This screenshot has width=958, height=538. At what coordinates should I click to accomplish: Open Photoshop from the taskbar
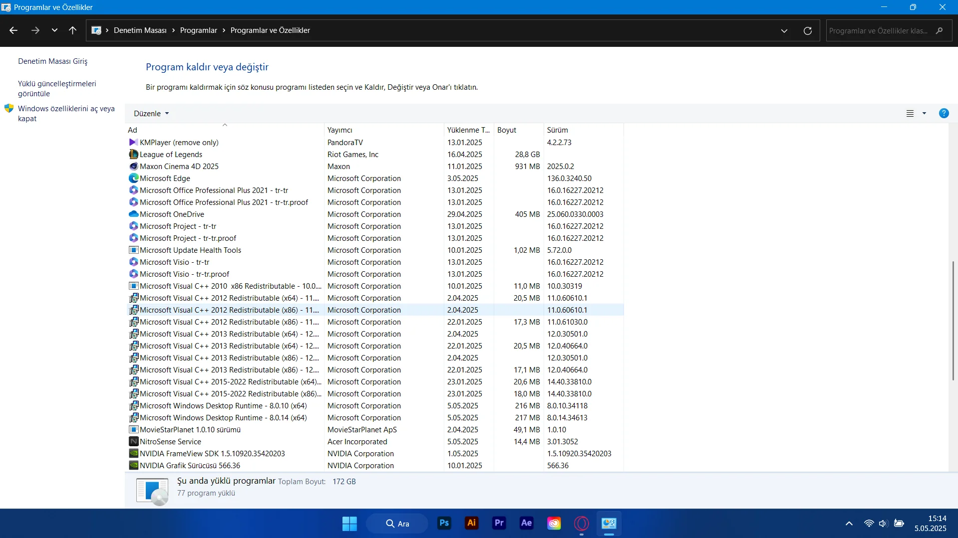tap(444, 523)
